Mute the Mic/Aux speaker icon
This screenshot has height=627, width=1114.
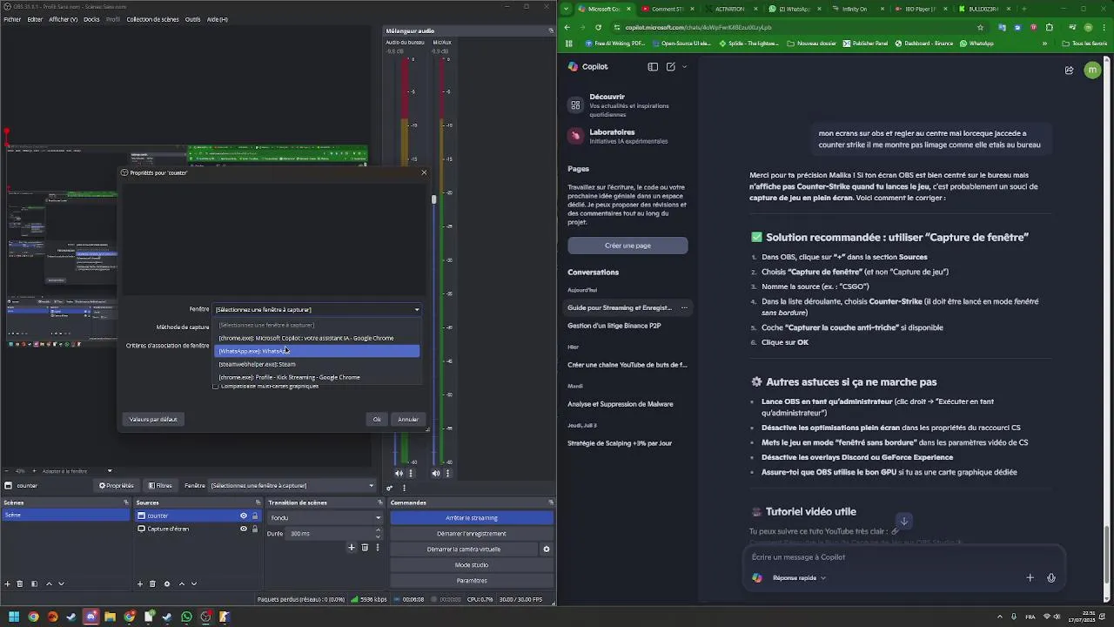(x=437, y=474)
